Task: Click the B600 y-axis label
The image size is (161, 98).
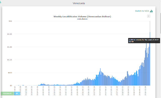Action: (10, 73)
